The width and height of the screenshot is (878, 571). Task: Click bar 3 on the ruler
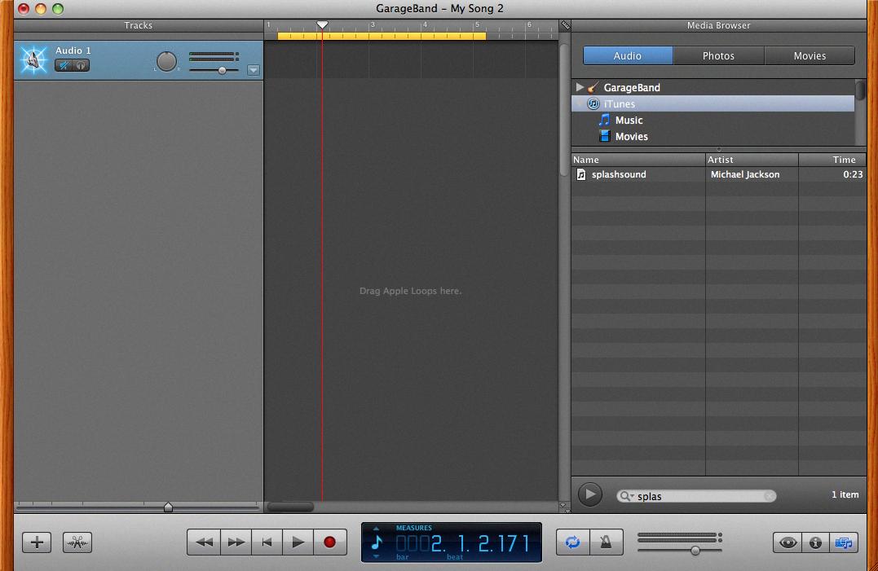[373, 25]
